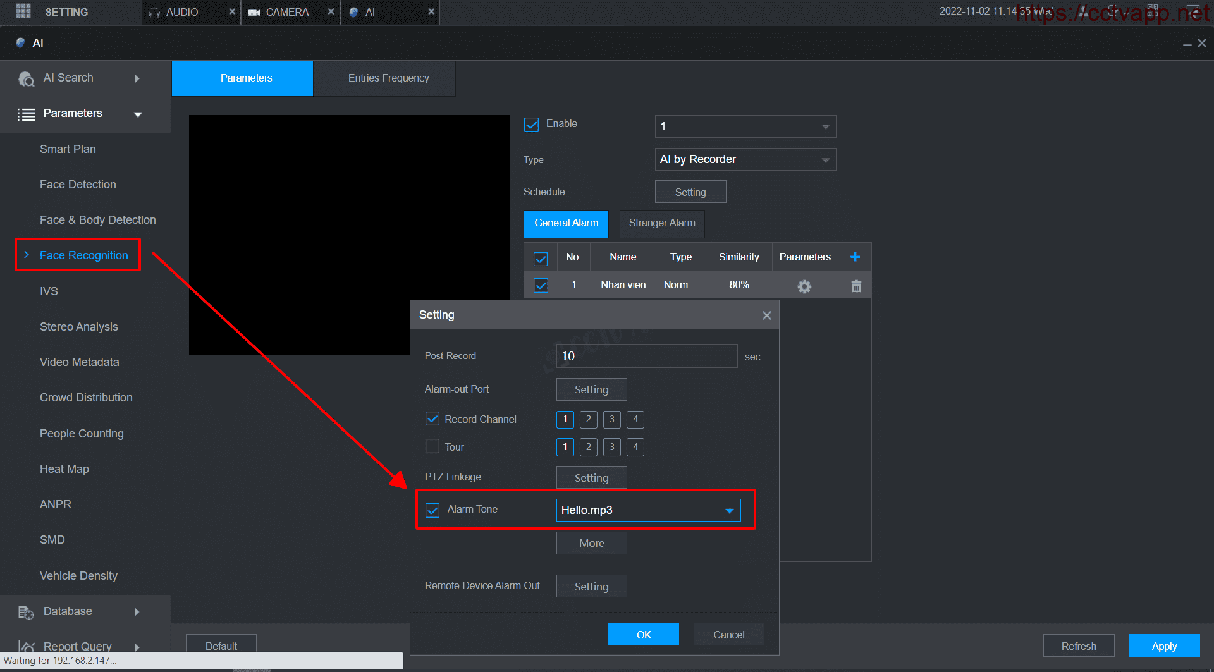This screenshot has height=672, width=1214.
Task: Delete the Nhan vien entry with trash icon
Action: 856,286
